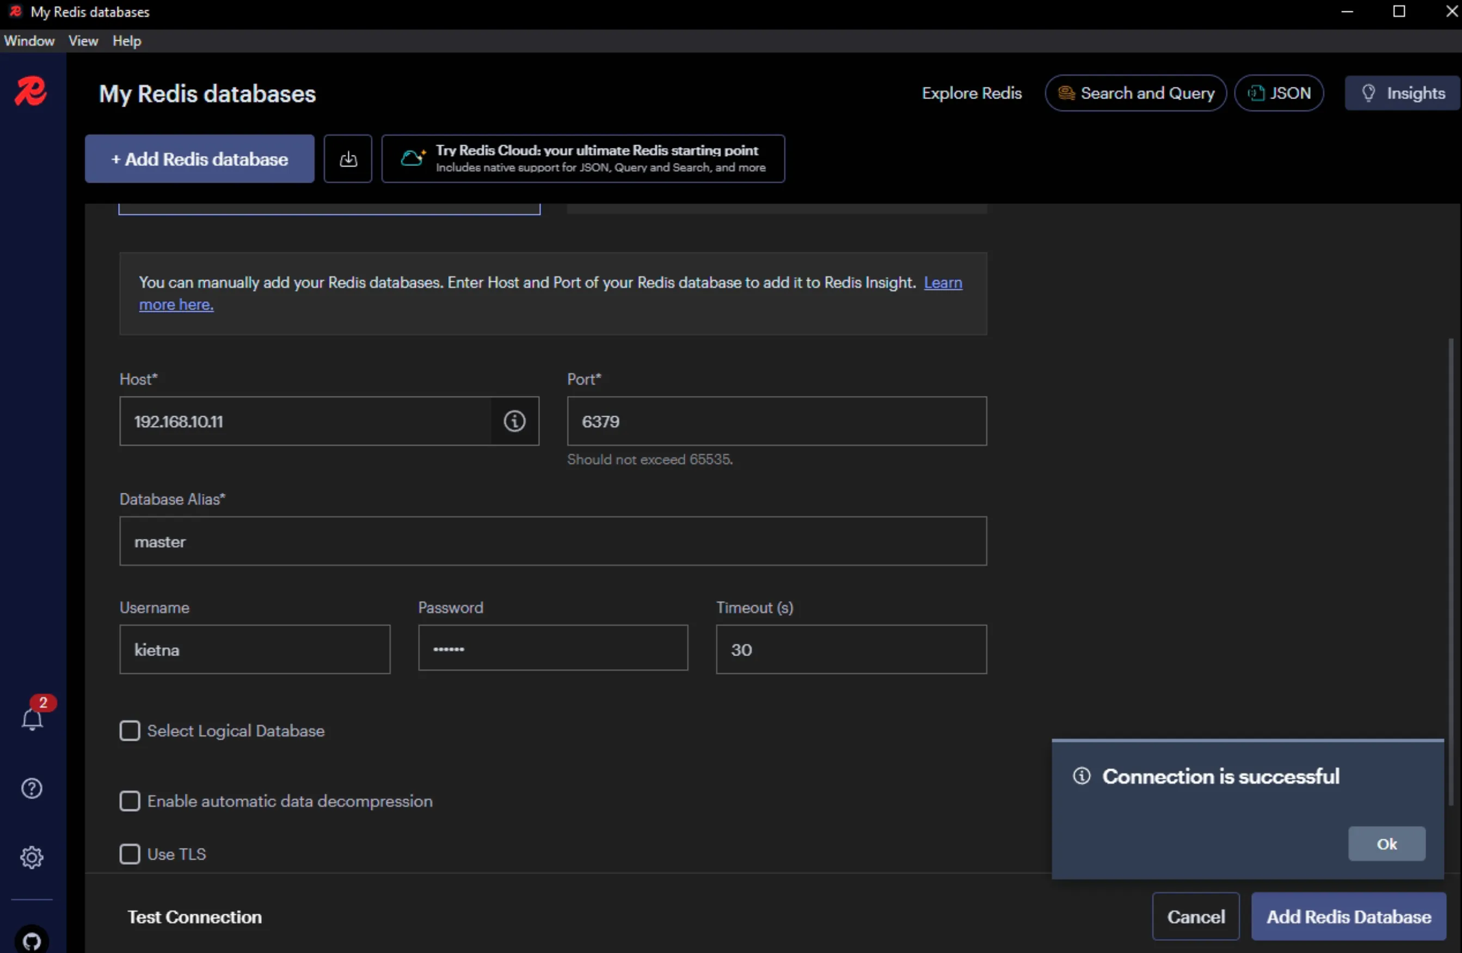Click the My Redis databases page heading

coord(207,94)
